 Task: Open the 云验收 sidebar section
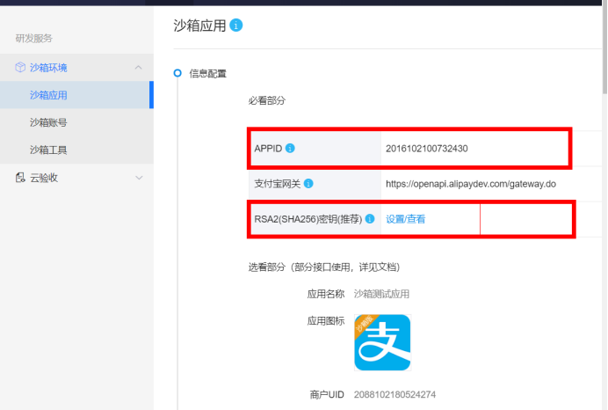[x=76, y=178]
